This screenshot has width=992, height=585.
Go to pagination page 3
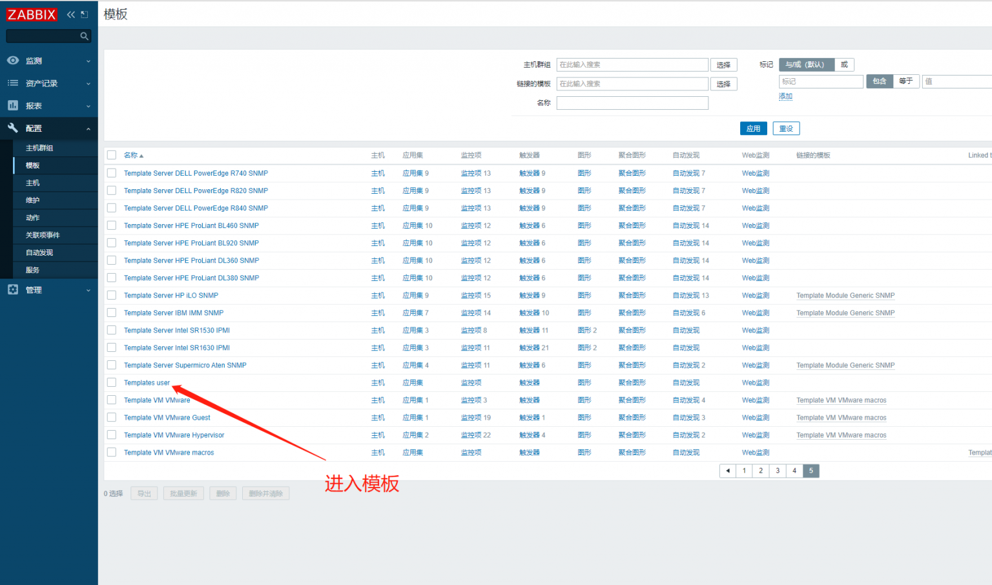pyautogui.click(x=778, y=471)
